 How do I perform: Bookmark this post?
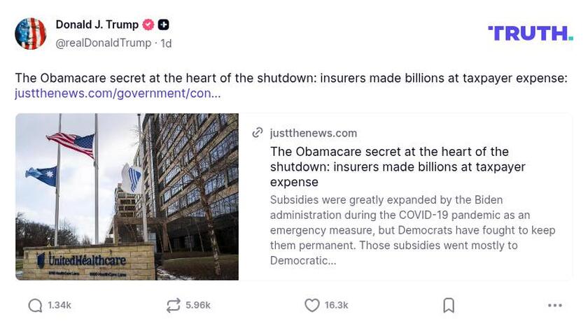click(449, 306)
